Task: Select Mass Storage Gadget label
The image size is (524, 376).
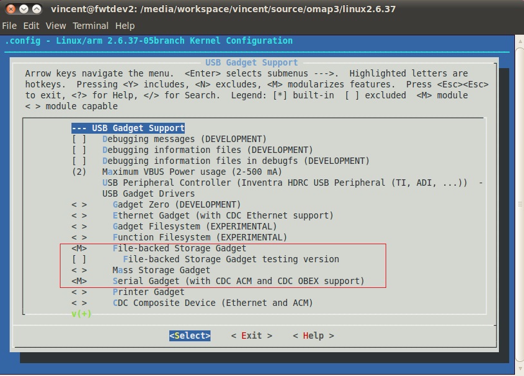Action: (162, 270)
